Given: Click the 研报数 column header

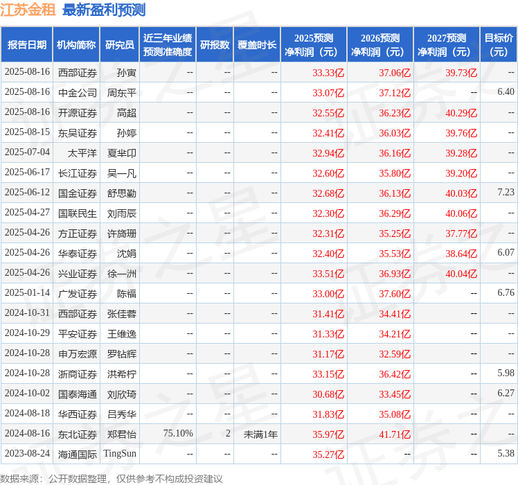Looking at the screenshot, I should 215,45.
